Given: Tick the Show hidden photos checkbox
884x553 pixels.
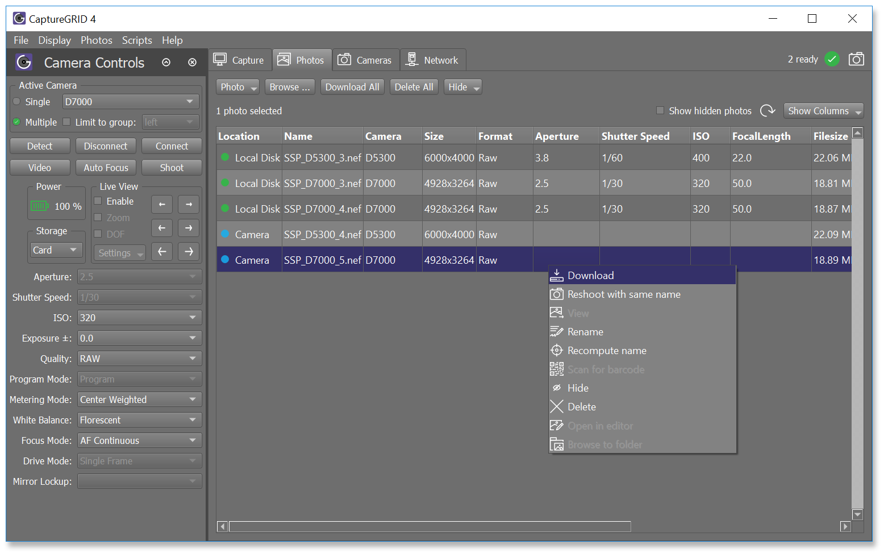Looking at the screenshot, I should [x=660, y=111].
